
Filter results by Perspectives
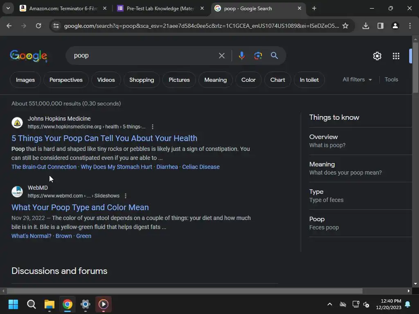click(66, 80)
